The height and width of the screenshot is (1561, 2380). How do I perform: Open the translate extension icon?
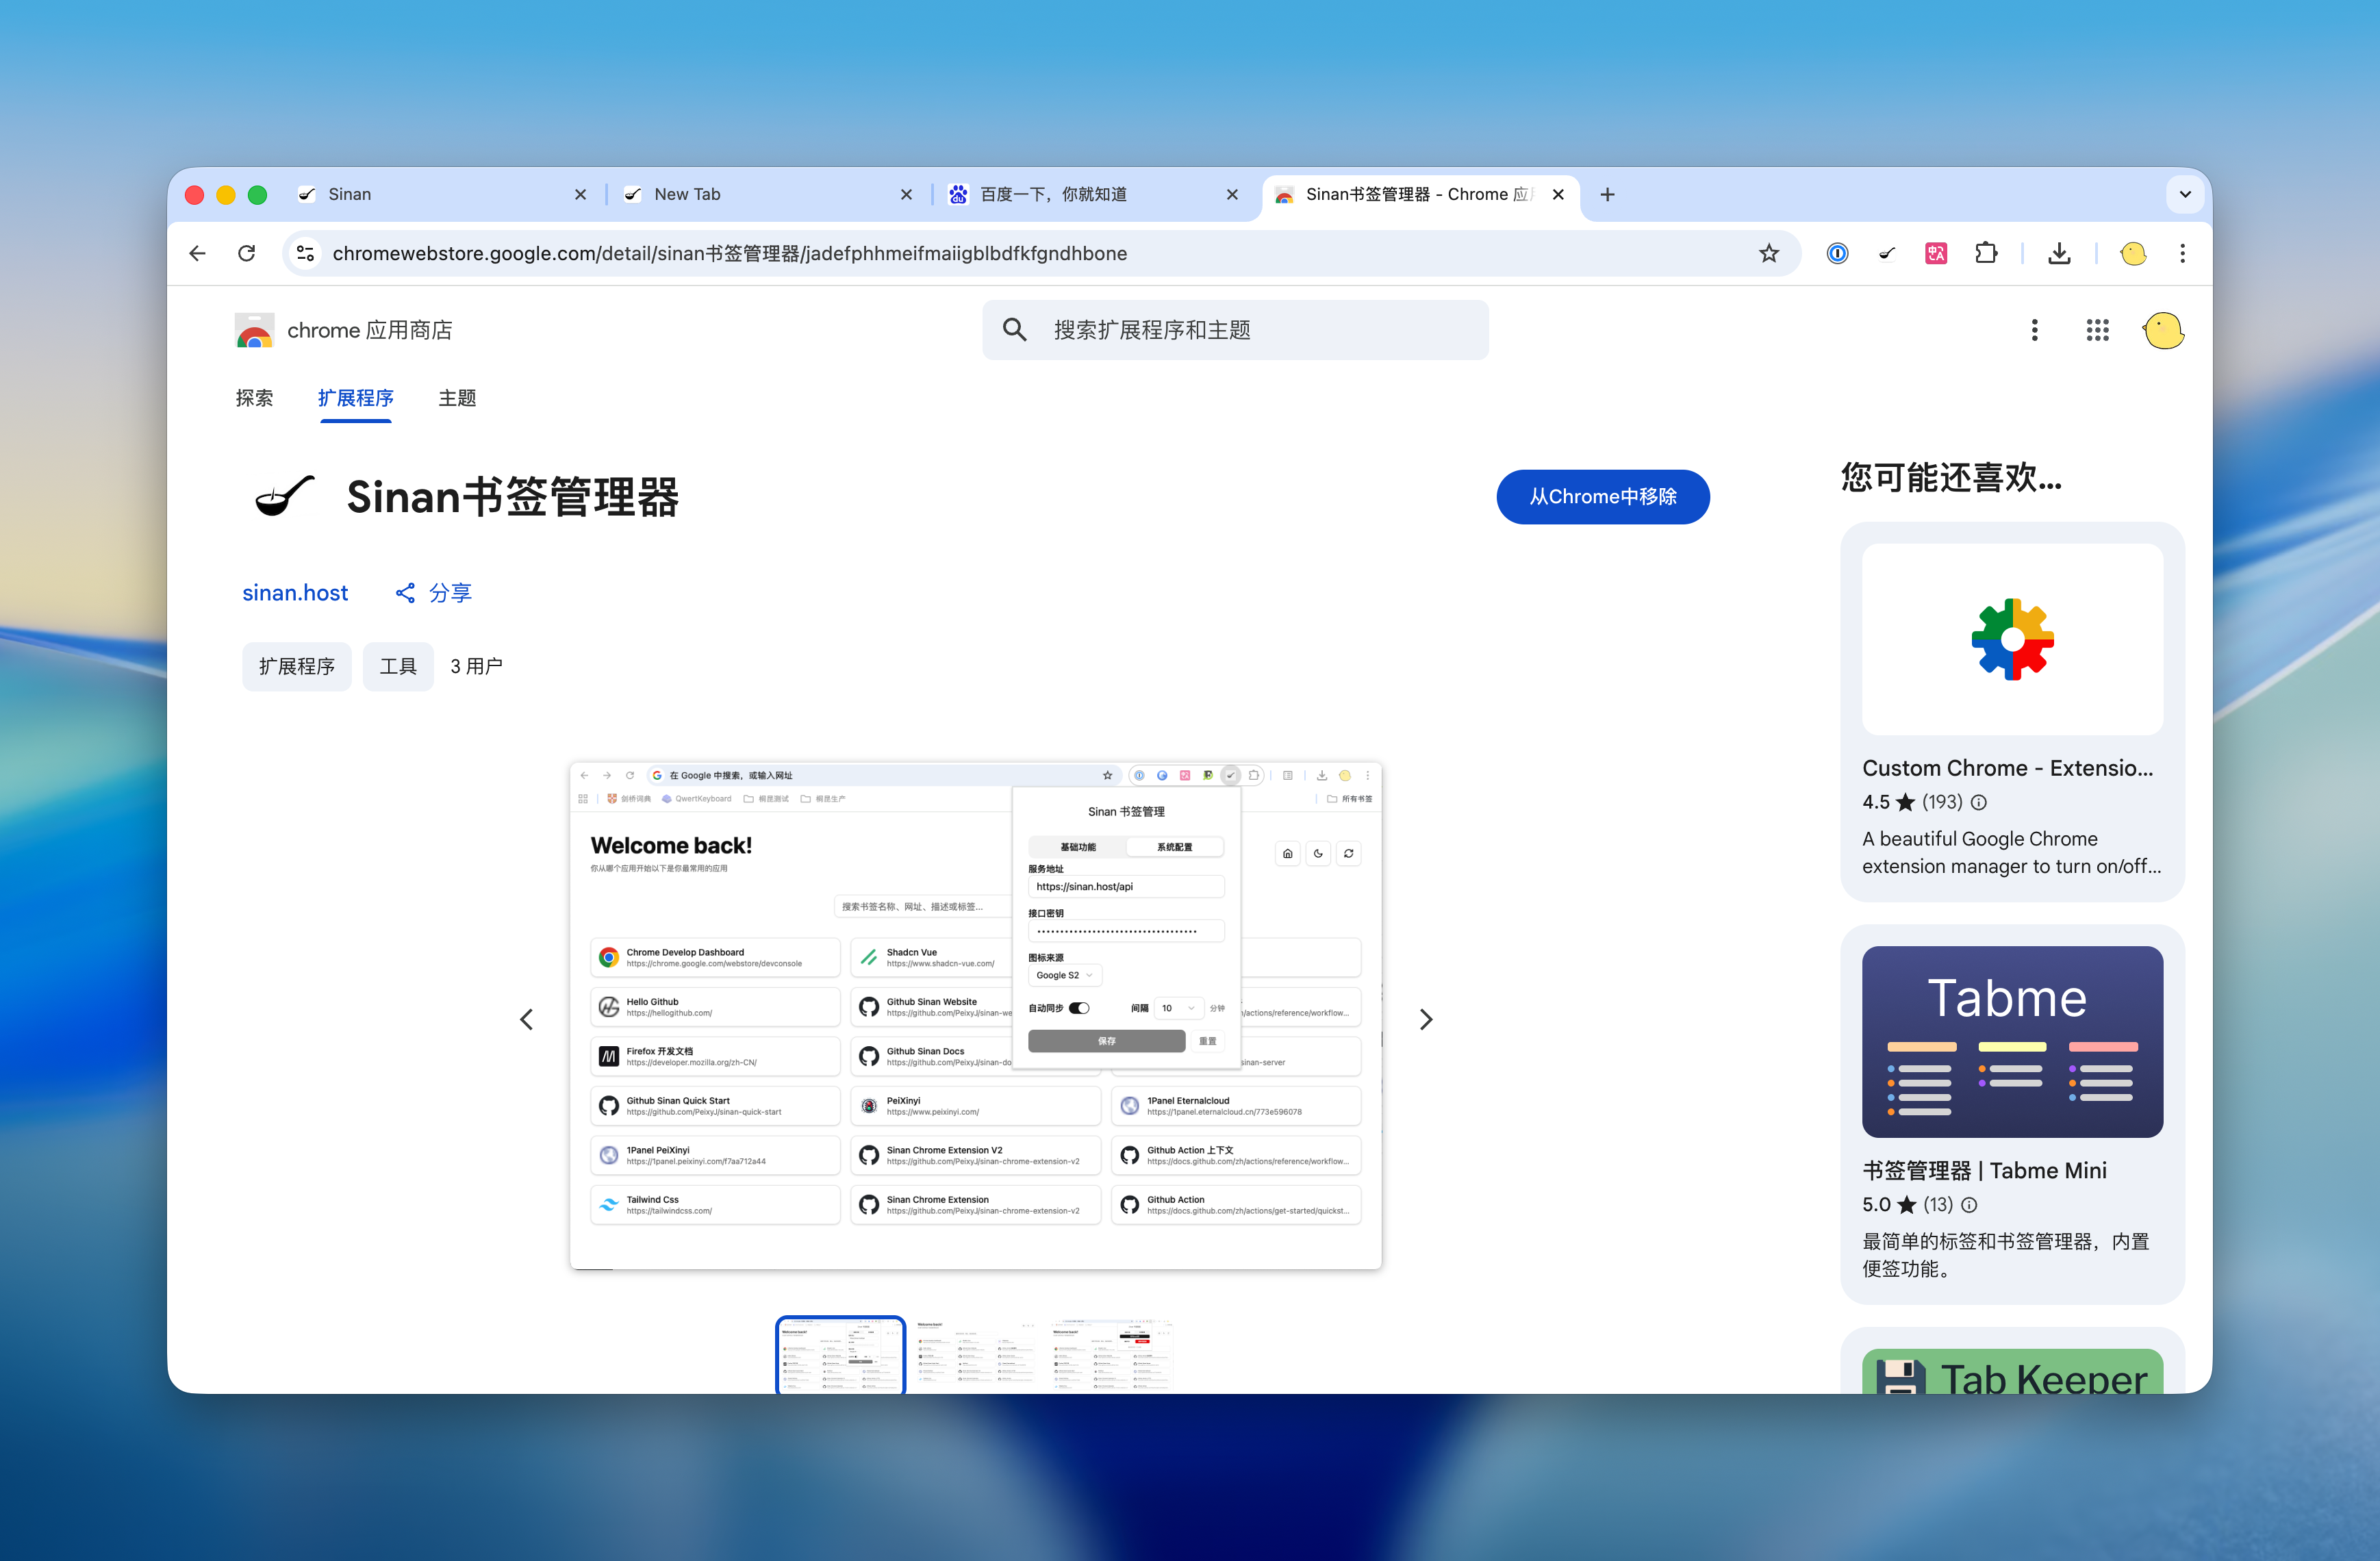tap(1936, 253)
